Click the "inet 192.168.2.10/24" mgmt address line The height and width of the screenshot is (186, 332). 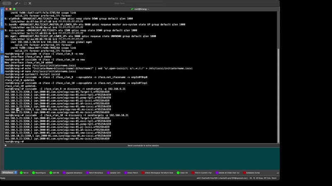click(x=51, y=42)
